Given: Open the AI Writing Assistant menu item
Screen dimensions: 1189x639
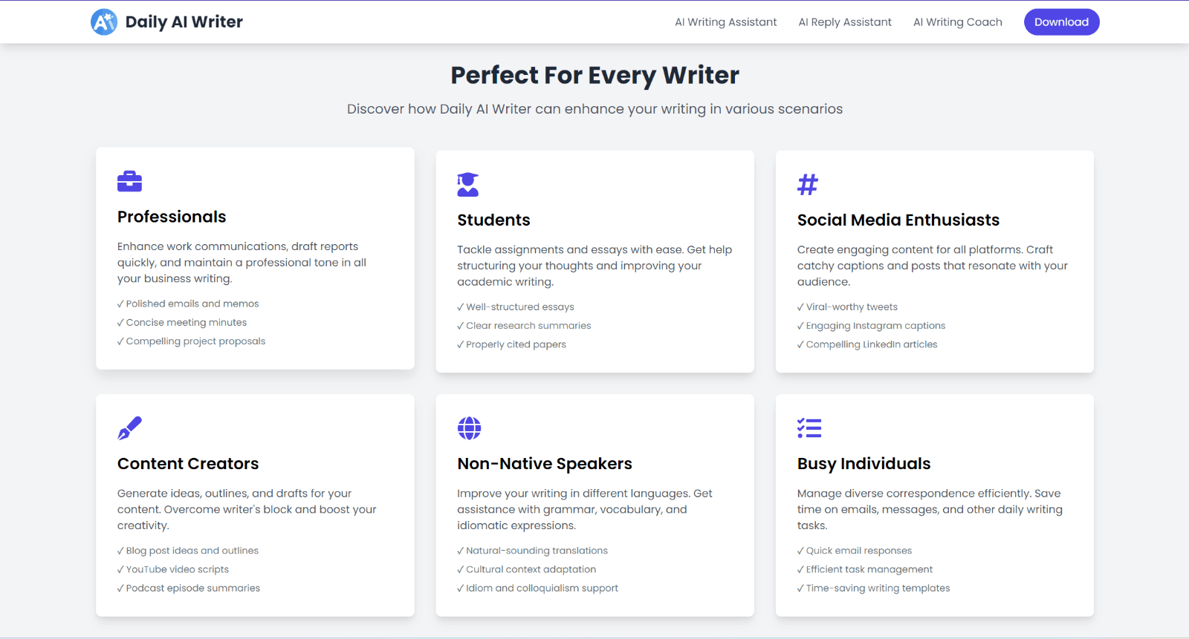Looking at the screenshot, I should click(x=725, y=22).
